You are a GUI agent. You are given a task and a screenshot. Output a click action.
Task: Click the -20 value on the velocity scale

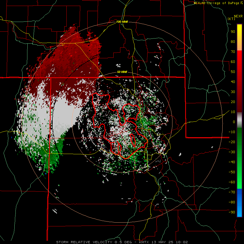[232, 142]
